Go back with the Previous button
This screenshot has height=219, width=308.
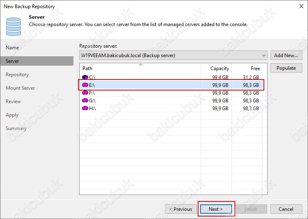pyautogui.click(x=181, y=209)
